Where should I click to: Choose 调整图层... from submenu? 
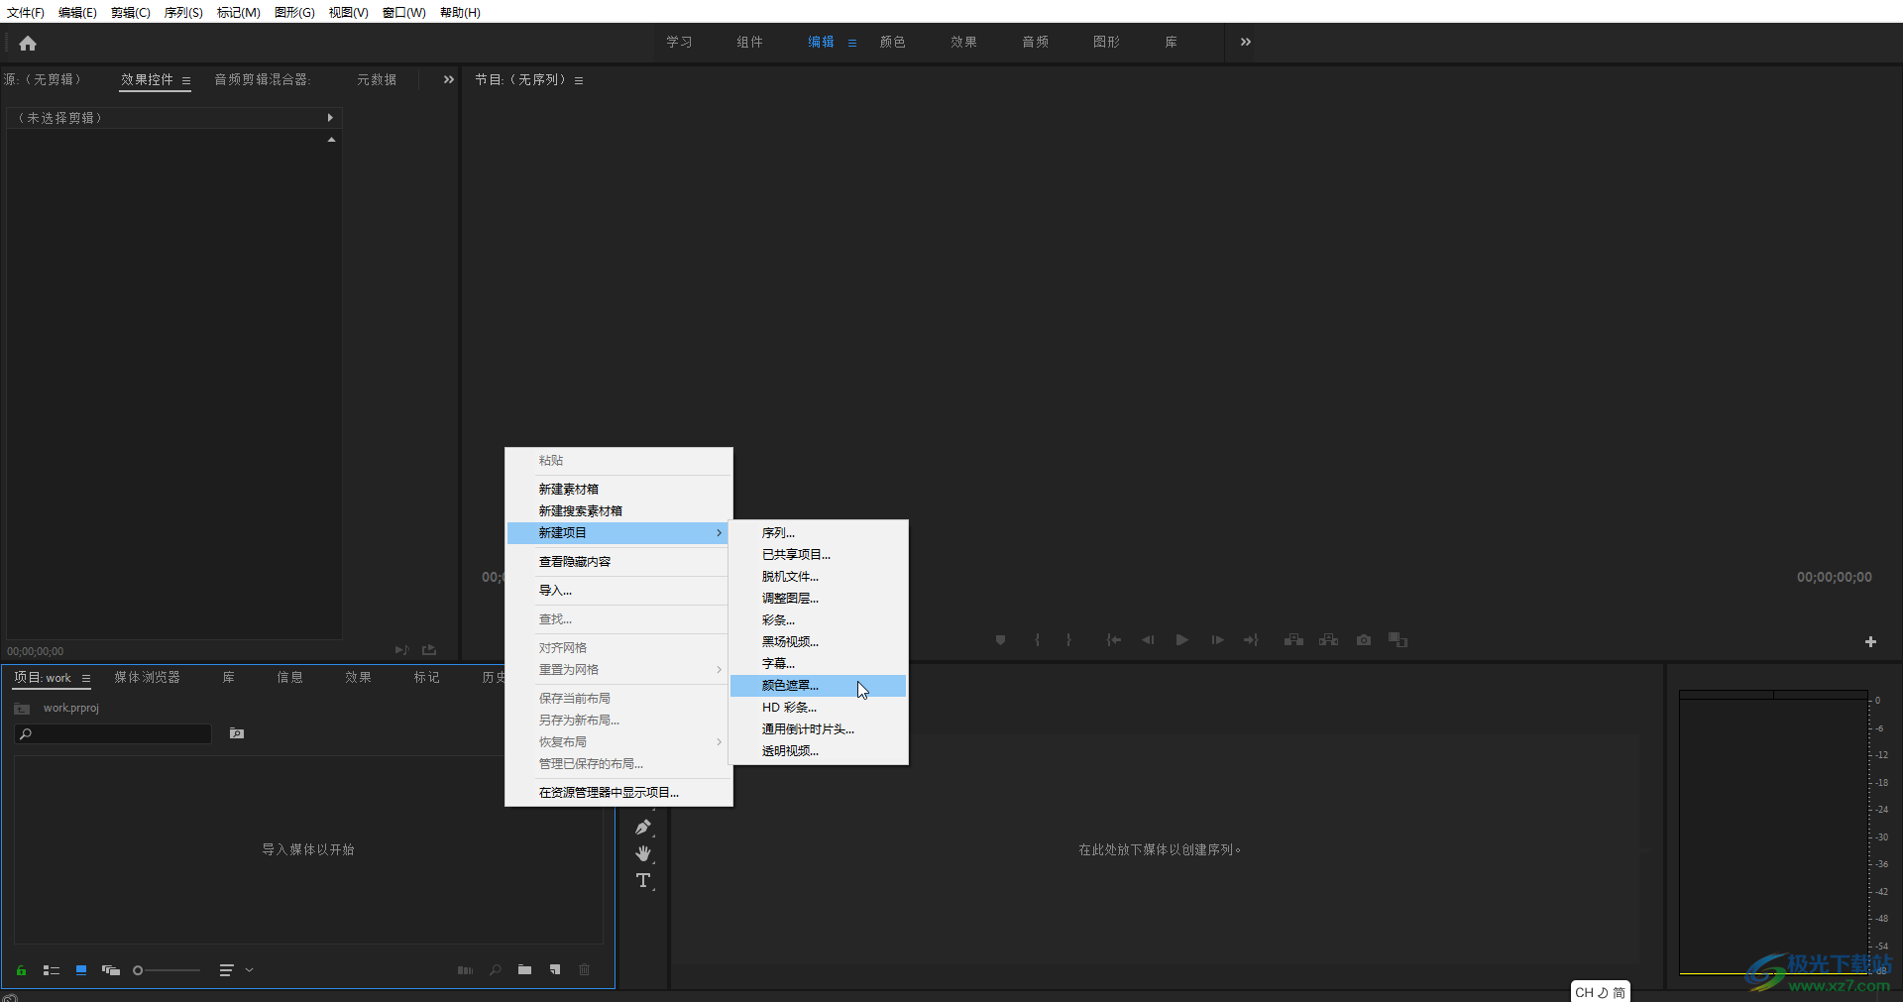click(818, 599)
